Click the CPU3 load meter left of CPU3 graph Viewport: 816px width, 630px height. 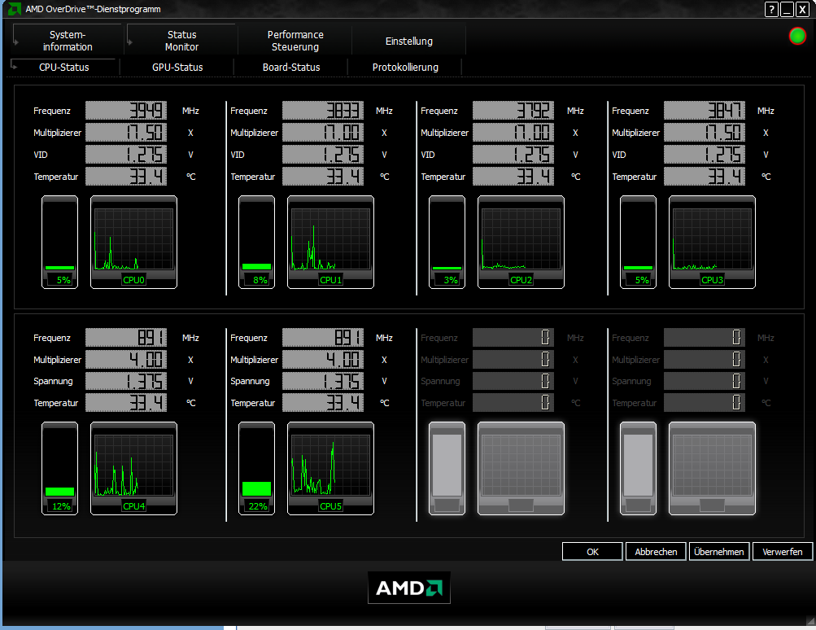click(x=638, y=242)
